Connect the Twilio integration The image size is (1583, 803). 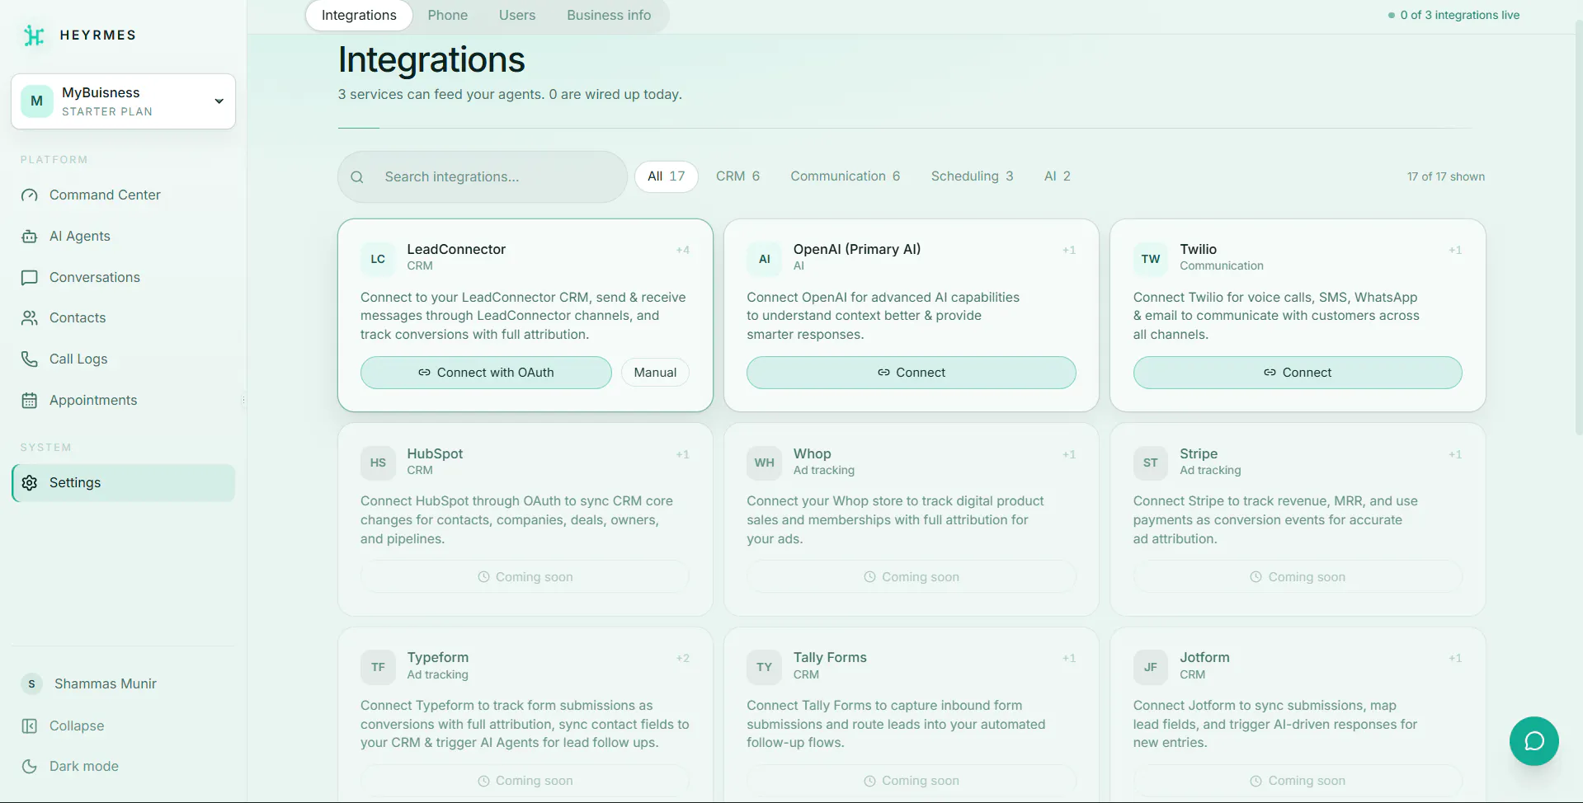tap(1298, 373)
